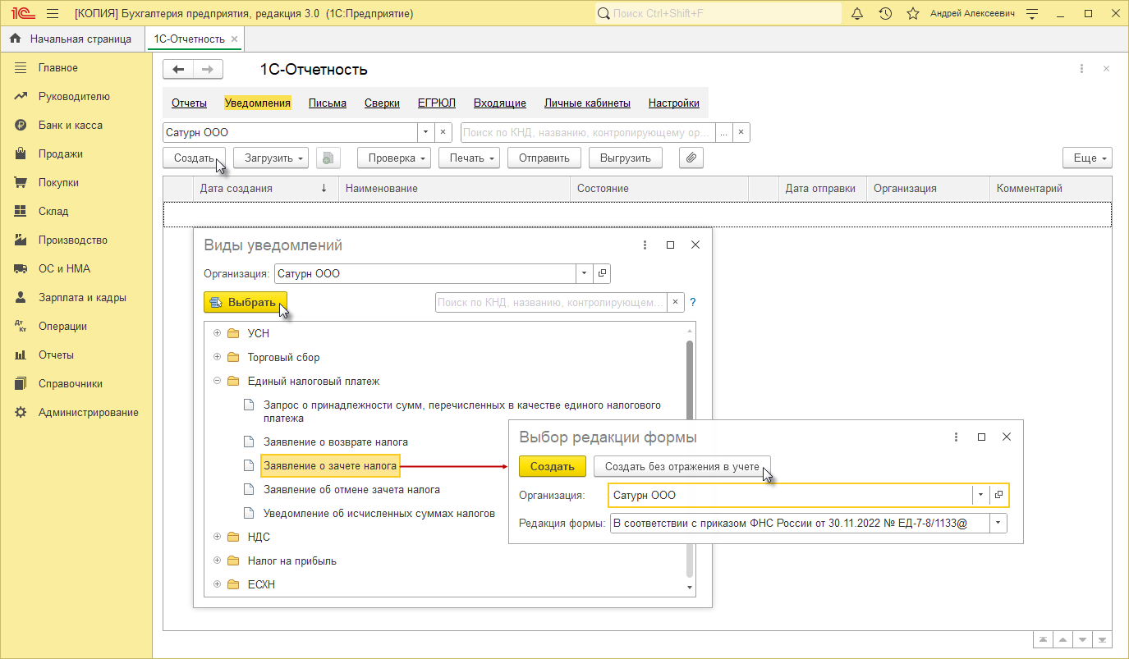Select Заявление об отмене зачета налога

[x=351, y=489]
